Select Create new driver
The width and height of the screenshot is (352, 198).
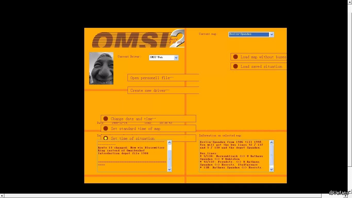click(163, 90)
